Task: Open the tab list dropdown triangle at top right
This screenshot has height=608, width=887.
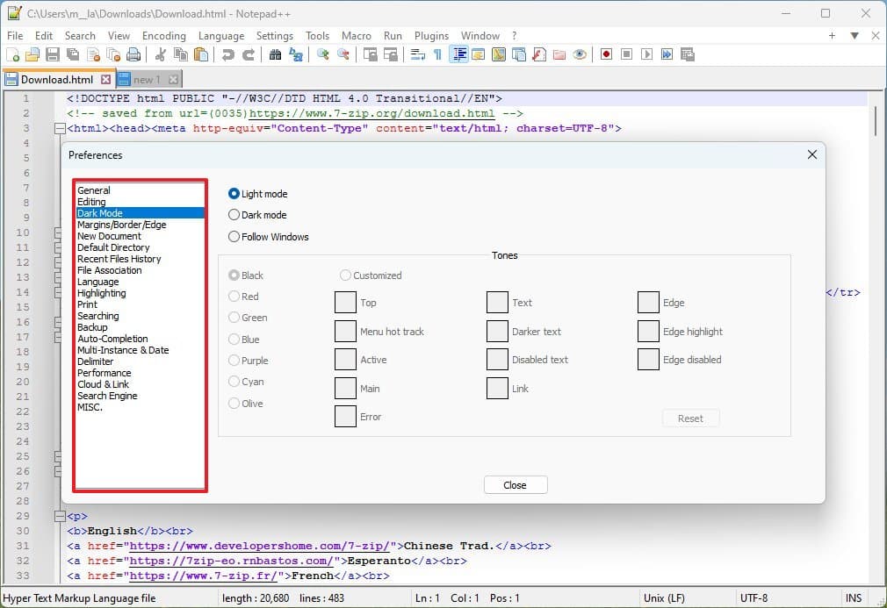Action: click(855, 36)
